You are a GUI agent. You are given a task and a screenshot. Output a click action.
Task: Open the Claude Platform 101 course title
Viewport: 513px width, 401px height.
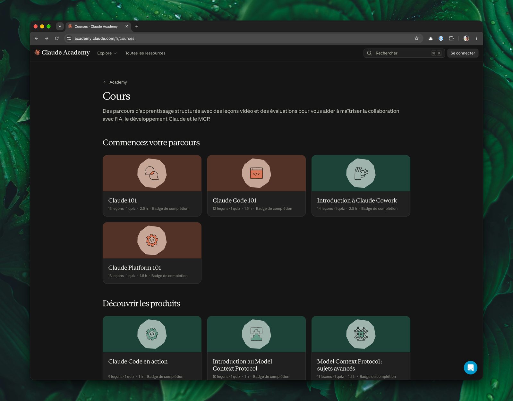point(135,268)
